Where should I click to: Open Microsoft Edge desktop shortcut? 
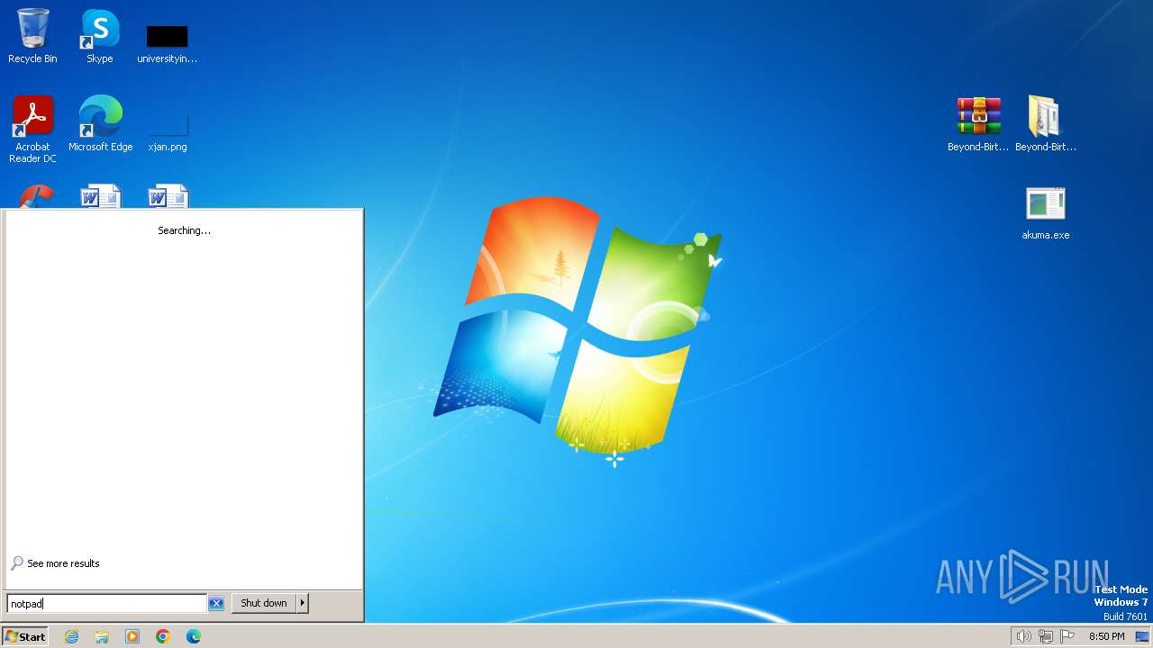100,123
